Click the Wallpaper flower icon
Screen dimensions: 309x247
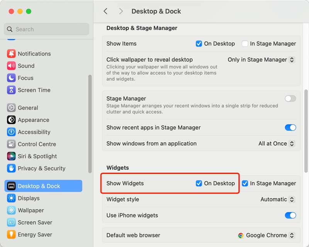pyautogui.click(x=11, y=210)
